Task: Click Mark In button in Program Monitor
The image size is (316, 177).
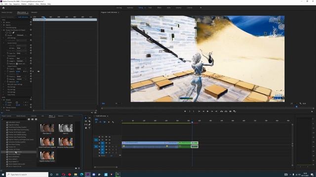Action: (190, 111)
